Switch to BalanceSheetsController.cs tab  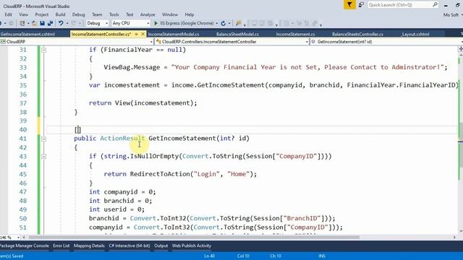[x=357, y=34]
